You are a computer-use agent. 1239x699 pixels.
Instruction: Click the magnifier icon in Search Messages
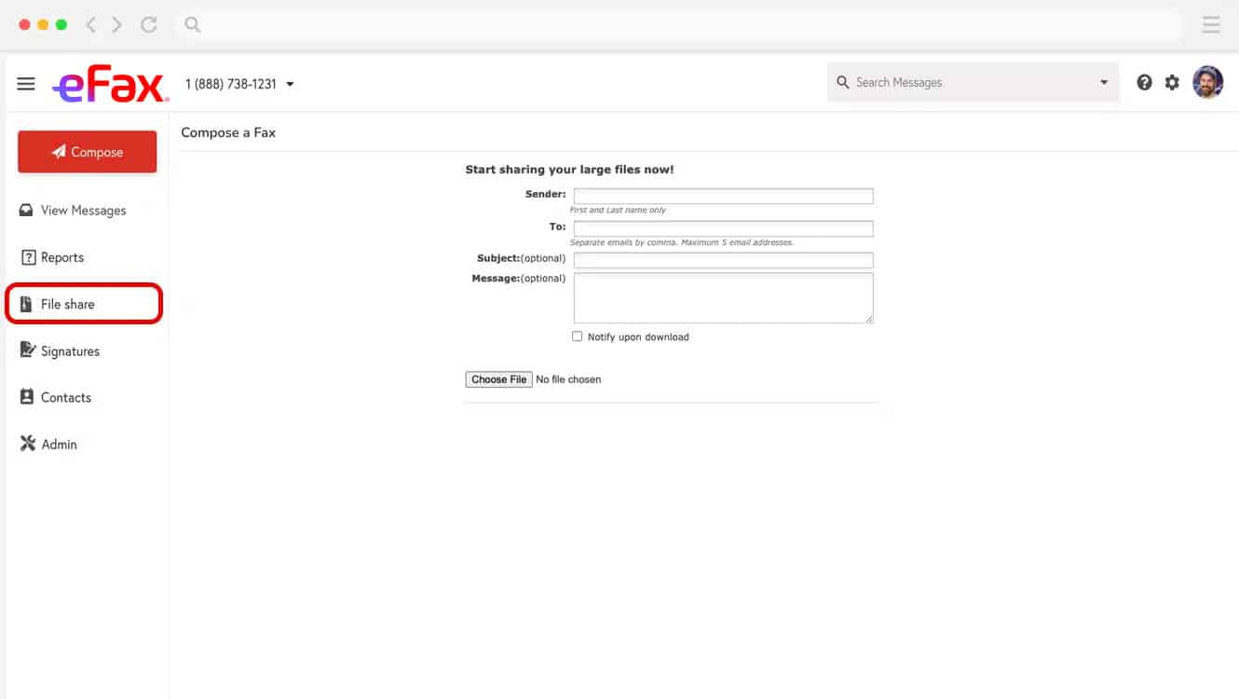coord(843,83)
